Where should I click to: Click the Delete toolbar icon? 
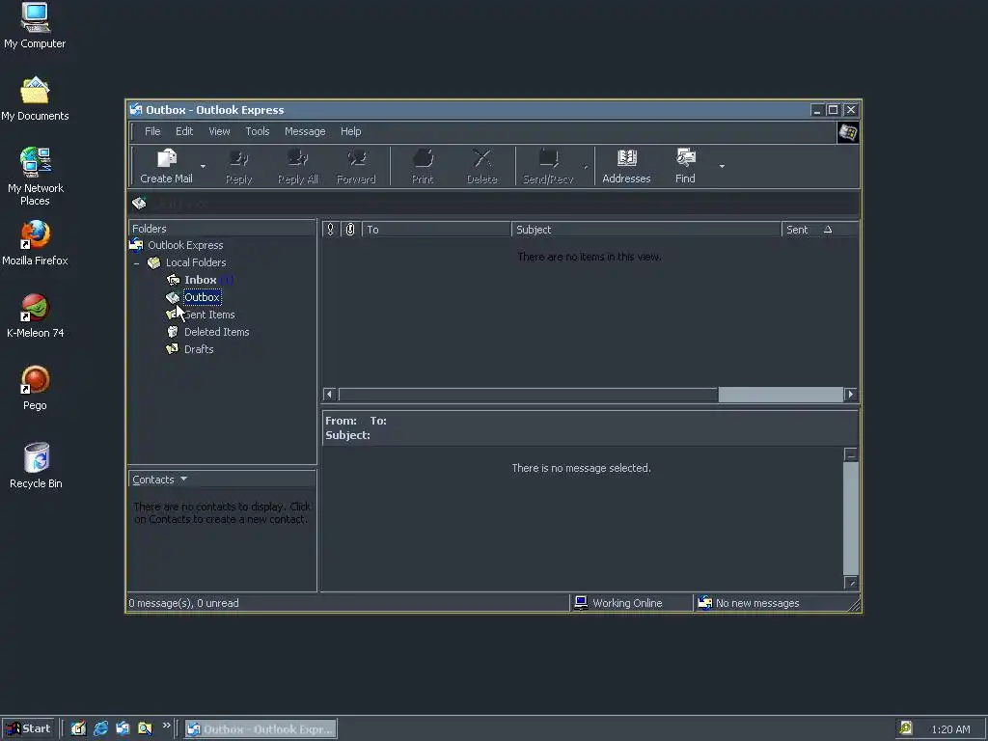pyautogui.click(x=482, y=158)
